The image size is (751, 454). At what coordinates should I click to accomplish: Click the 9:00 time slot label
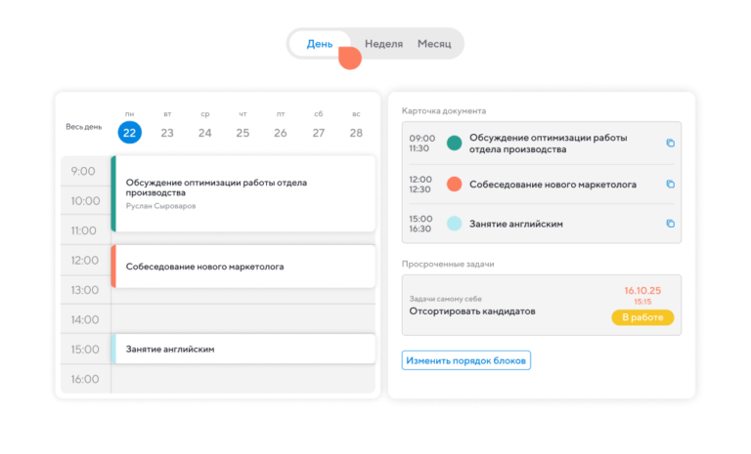(83, 171)
